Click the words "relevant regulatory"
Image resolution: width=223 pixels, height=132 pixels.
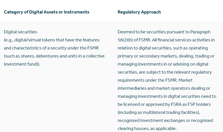coord(193,72)
